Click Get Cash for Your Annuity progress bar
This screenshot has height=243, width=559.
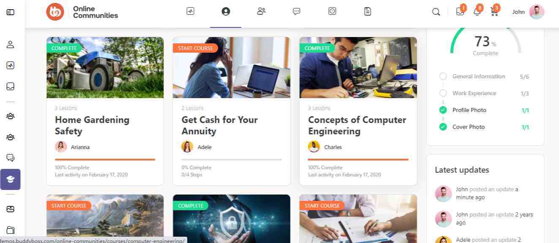(231, 160)
